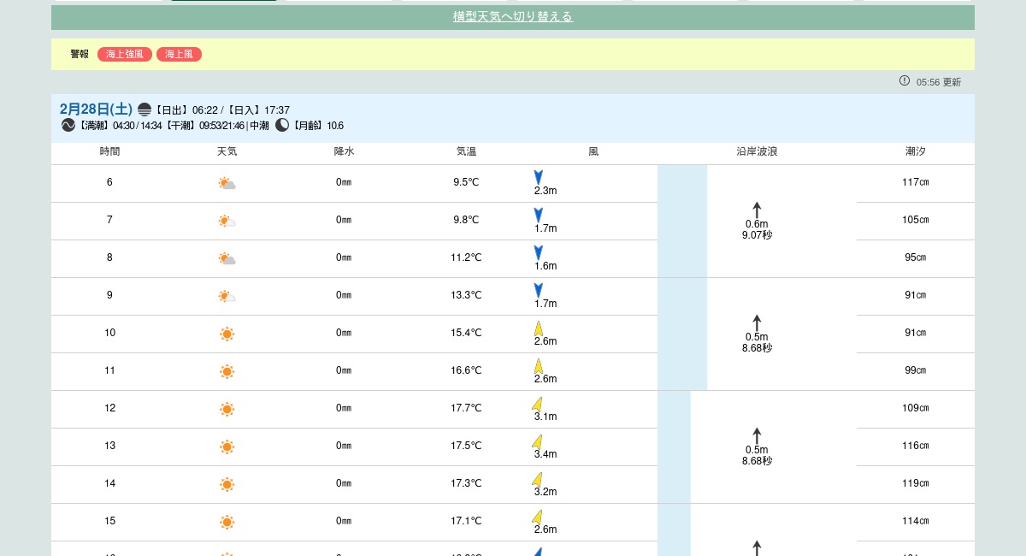Click the yellow wind arrow at 15 o'clock
The width and height of the screenshot is (1026, 556).
tap(537, 517)
